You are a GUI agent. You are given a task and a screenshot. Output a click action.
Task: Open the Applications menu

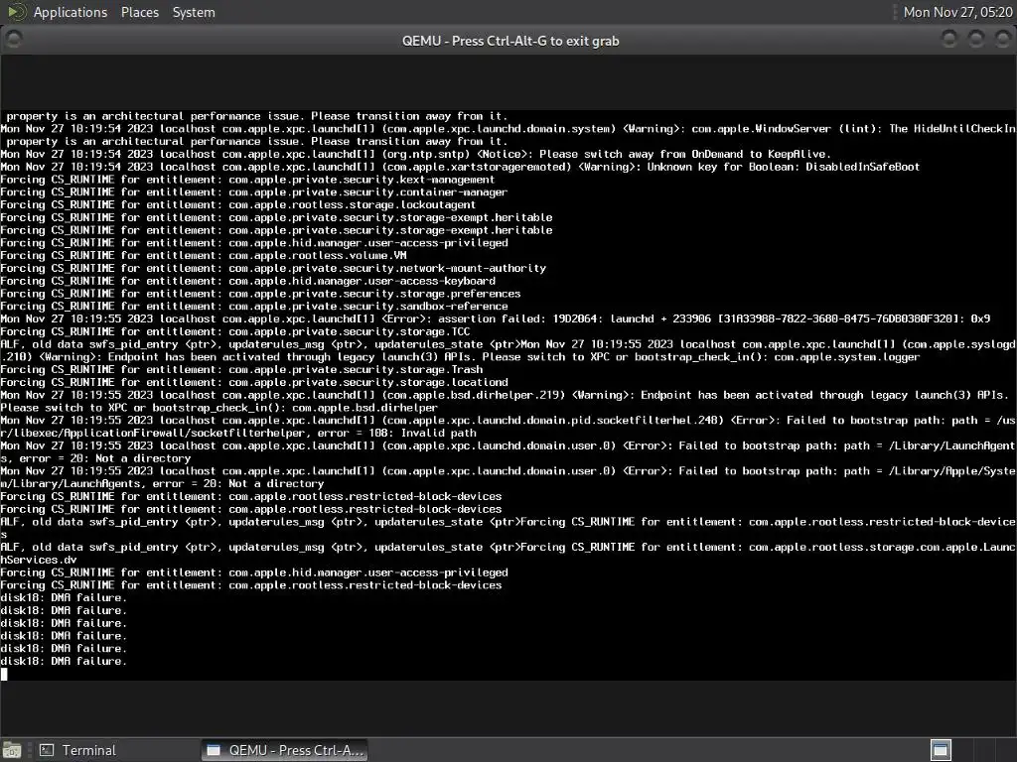(x=71, y=12)
